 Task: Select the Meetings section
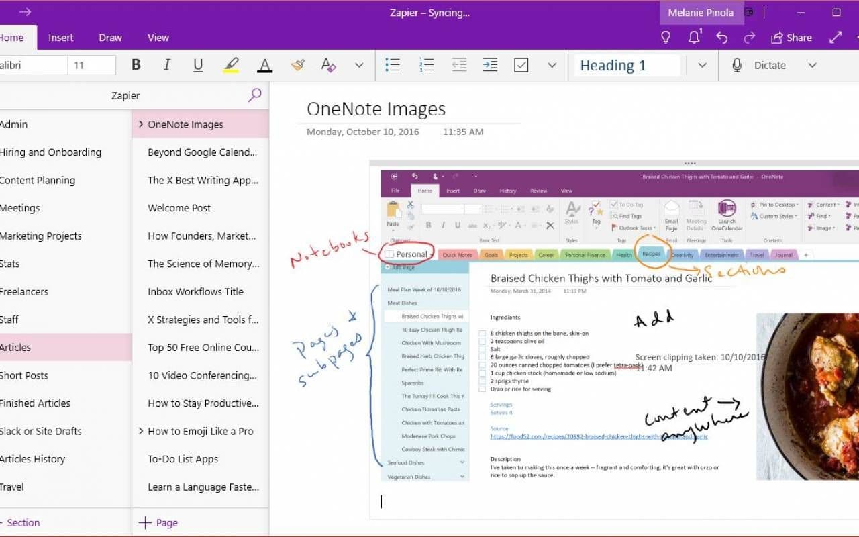click(20, 208)
